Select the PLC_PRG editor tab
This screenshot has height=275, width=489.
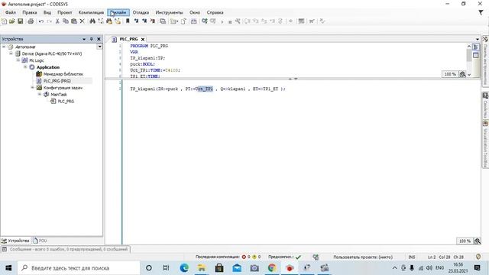(x=128, y=39)
